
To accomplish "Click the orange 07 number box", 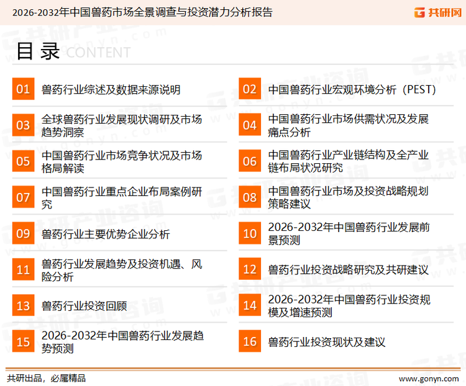I will pyautogui.click(x=23, y=197).
